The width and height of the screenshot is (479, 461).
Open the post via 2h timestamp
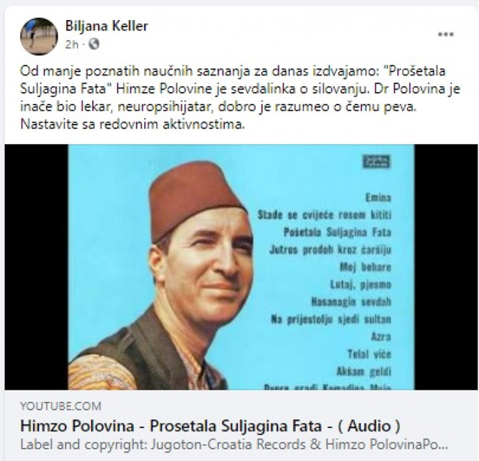tap(72, 45)
